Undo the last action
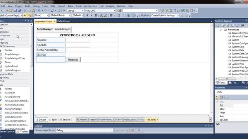The width and height of the screenshot is (248, 139). tap(39, 10)
